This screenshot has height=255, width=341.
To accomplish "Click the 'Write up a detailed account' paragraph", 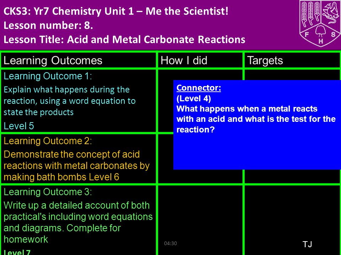I will (78, 222).
